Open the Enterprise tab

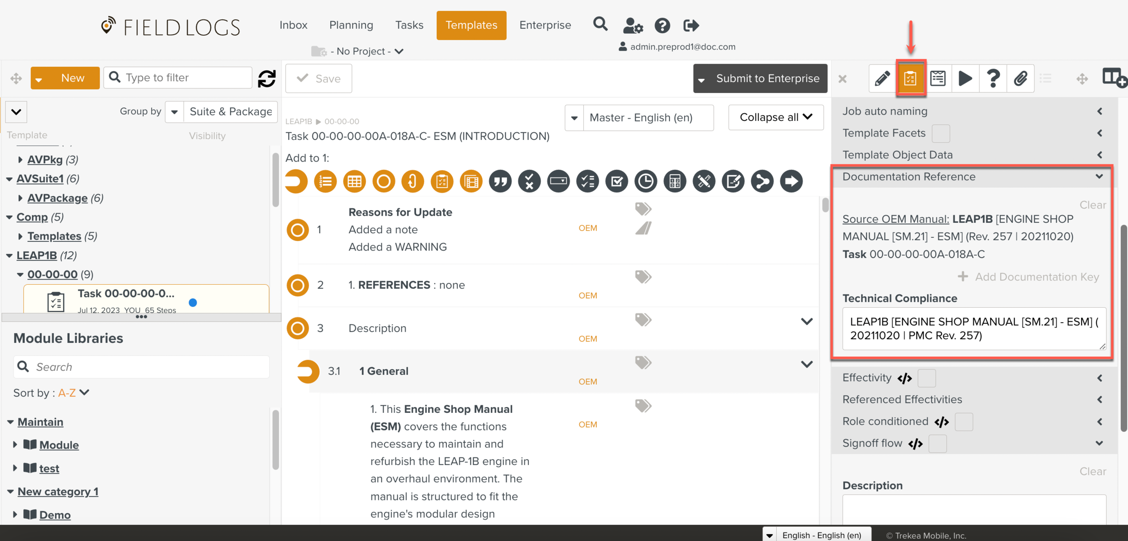(x=545, y=25)
